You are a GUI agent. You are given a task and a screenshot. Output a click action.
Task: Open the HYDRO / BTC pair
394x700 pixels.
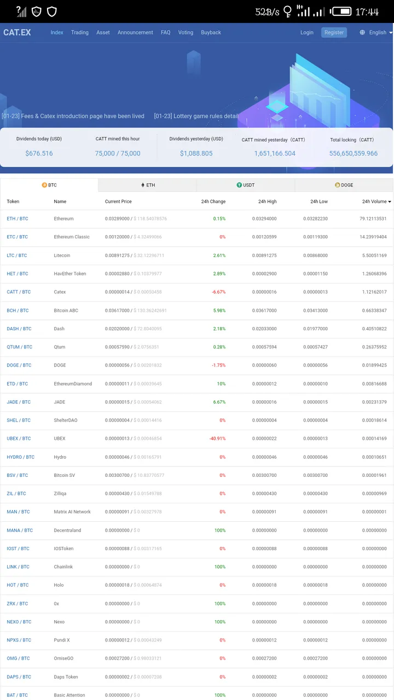(x=21, y=457)
